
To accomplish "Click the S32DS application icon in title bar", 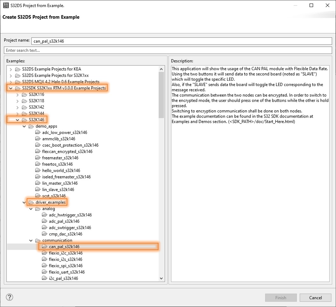I will 6,5.
